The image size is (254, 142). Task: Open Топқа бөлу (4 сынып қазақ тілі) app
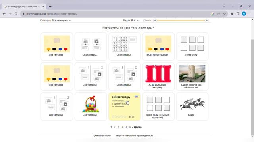[x=158, y=106]
